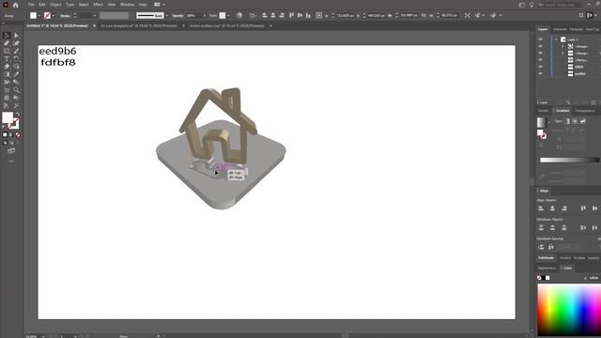Hide the fdfbf8 text layer

(x=541, y=67)
